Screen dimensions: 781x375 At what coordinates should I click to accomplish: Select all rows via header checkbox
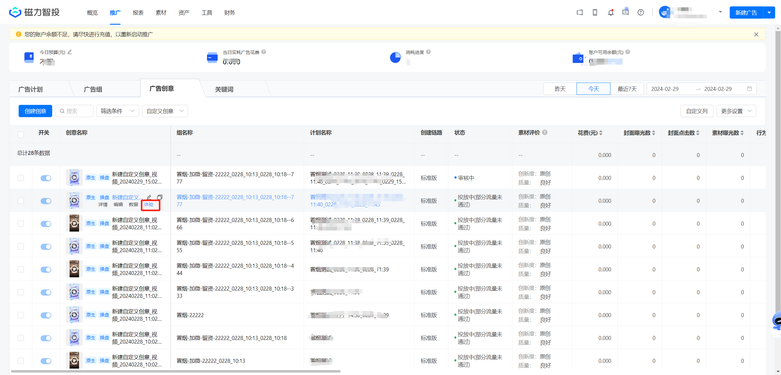coord(21,134)
